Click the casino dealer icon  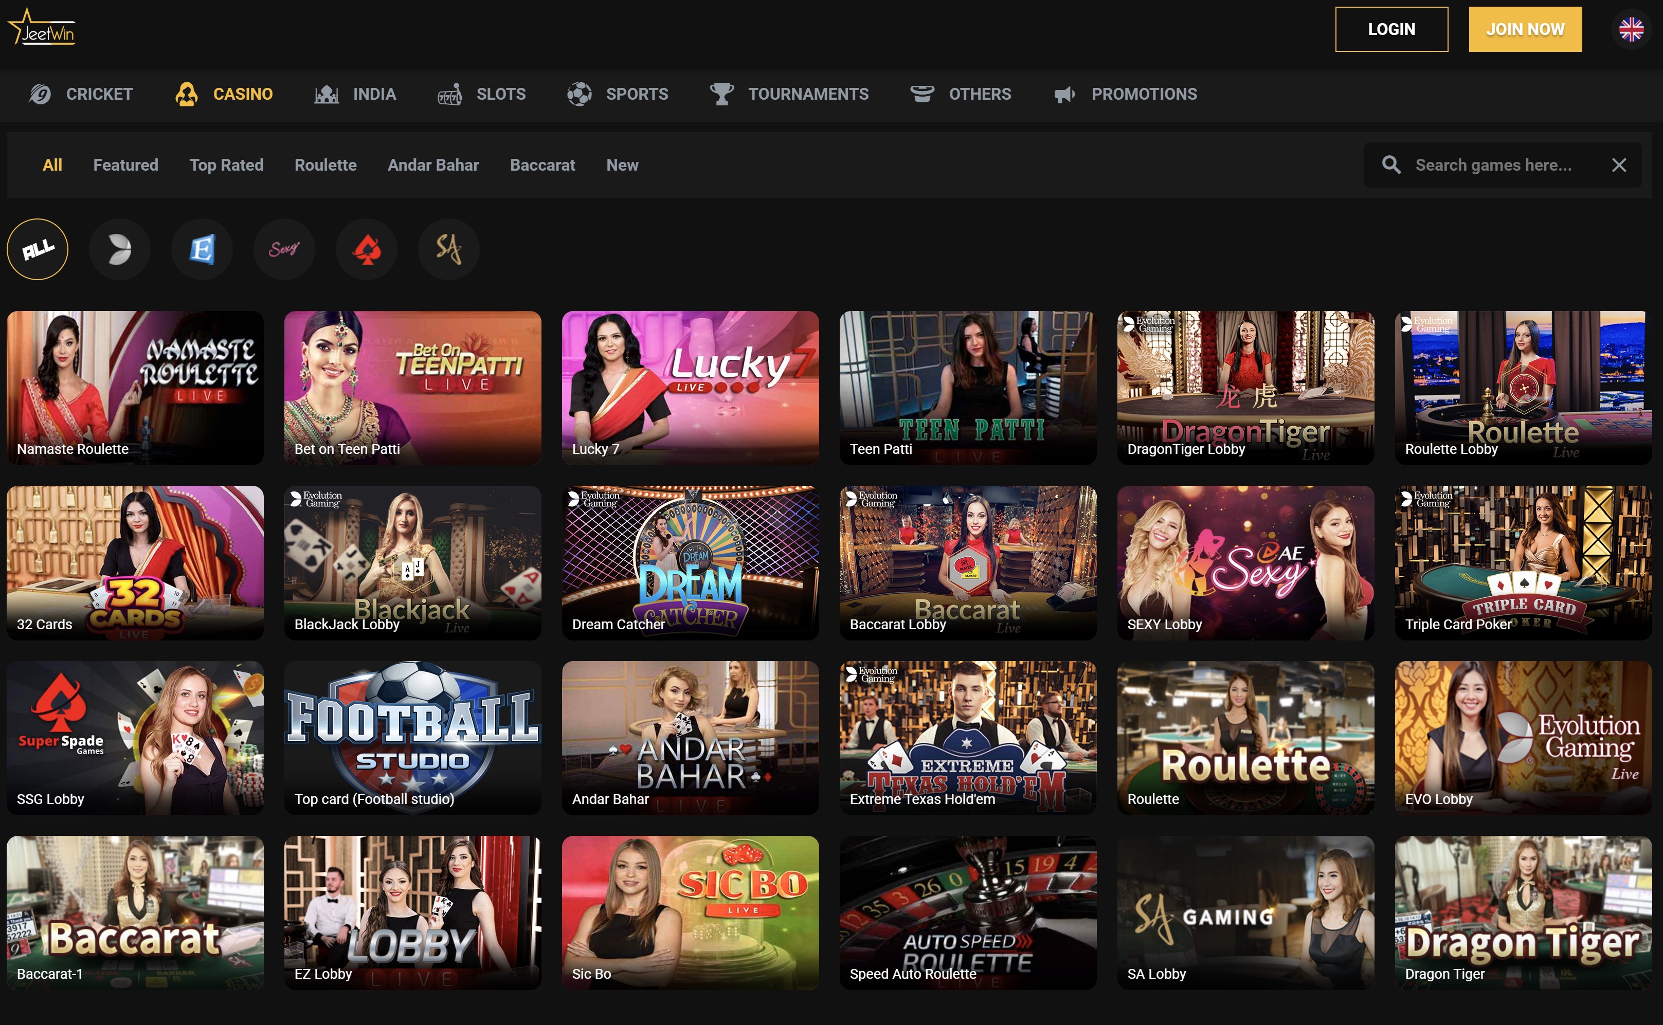click(187, 94)
